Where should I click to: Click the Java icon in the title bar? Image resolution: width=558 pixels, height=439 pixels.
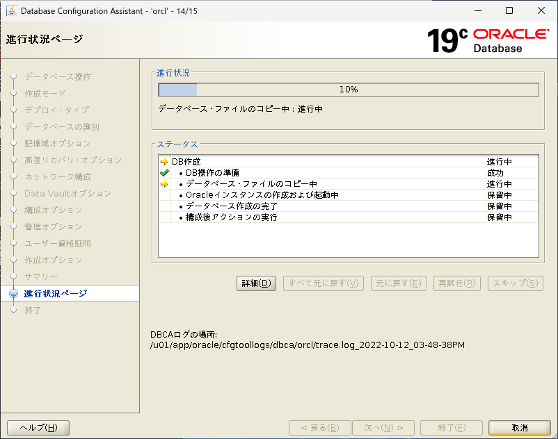tap(12, 10)
